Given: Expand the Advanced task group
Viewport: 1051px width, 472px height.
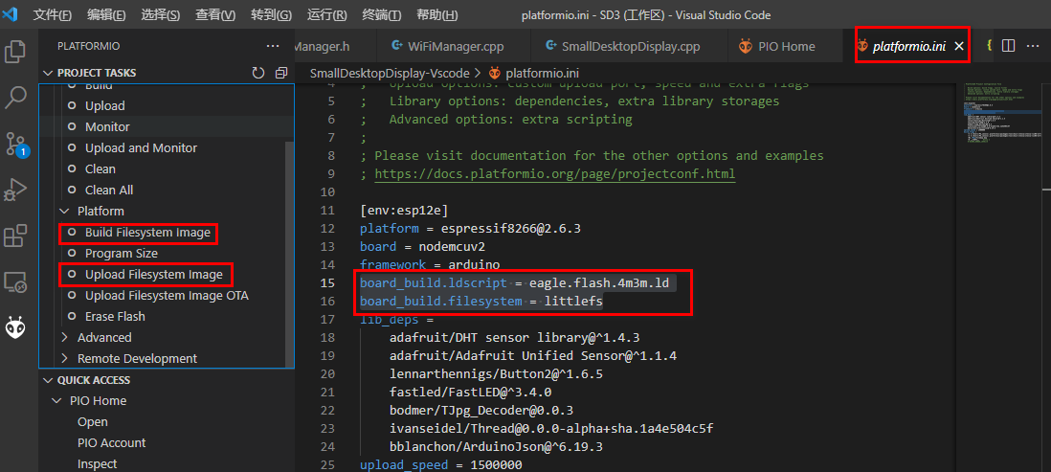Looking at the screenshot, I should point(66,337).
